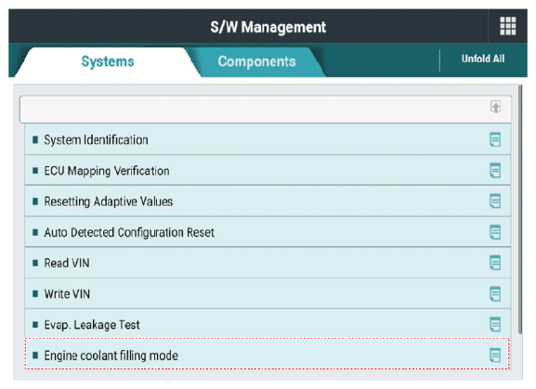Open the Read VIN document icon
The image size is (536, 389).
495,263
